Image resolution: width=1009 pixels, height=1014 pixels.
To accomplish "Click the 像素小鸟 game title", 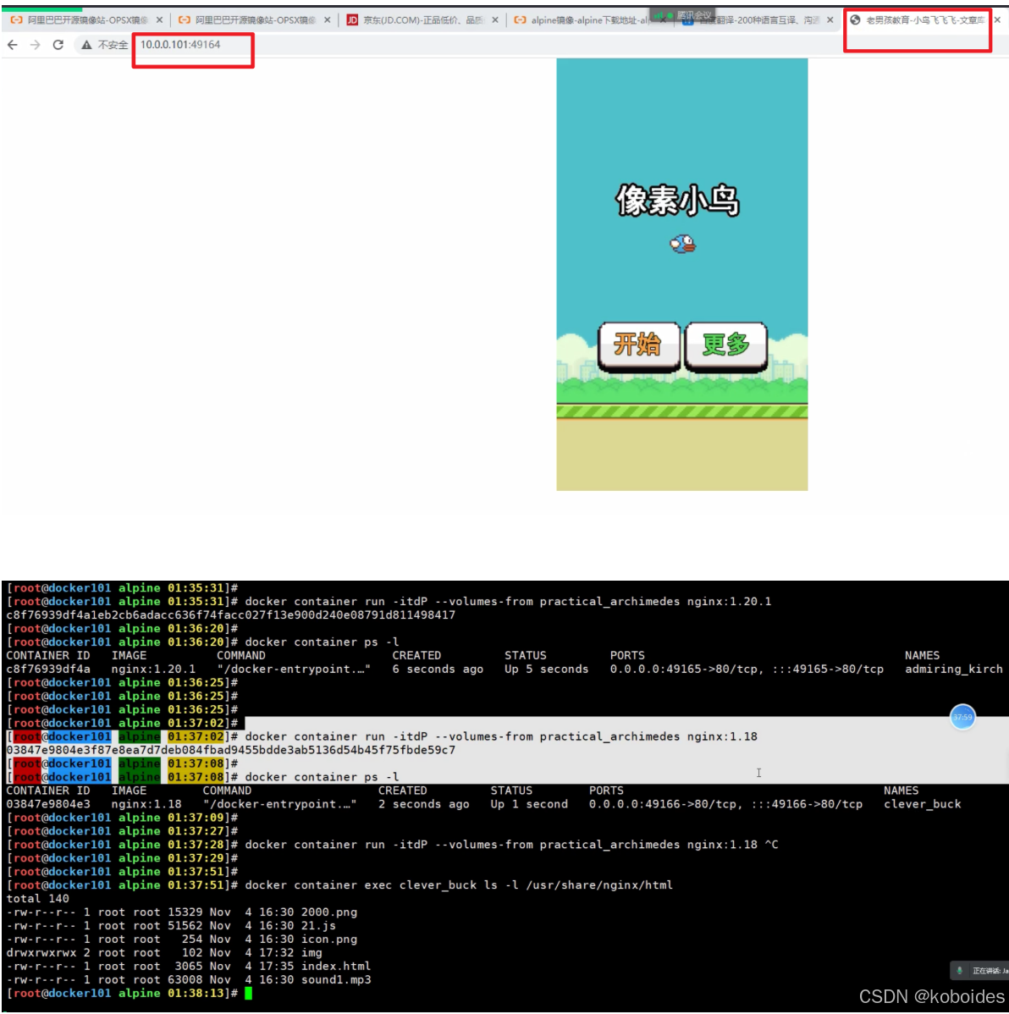I will tap(677, 200).
